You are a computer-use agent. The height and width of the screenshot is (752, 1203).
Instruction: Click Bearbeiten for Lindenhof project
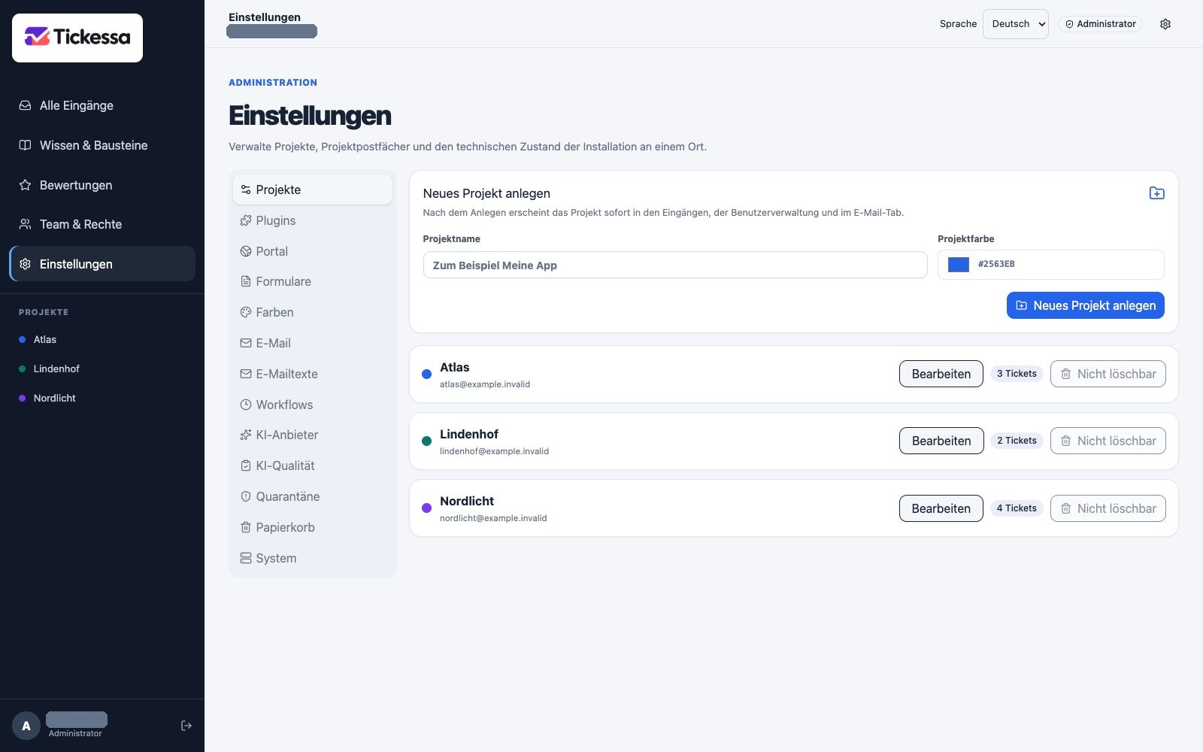pos(941,441)
